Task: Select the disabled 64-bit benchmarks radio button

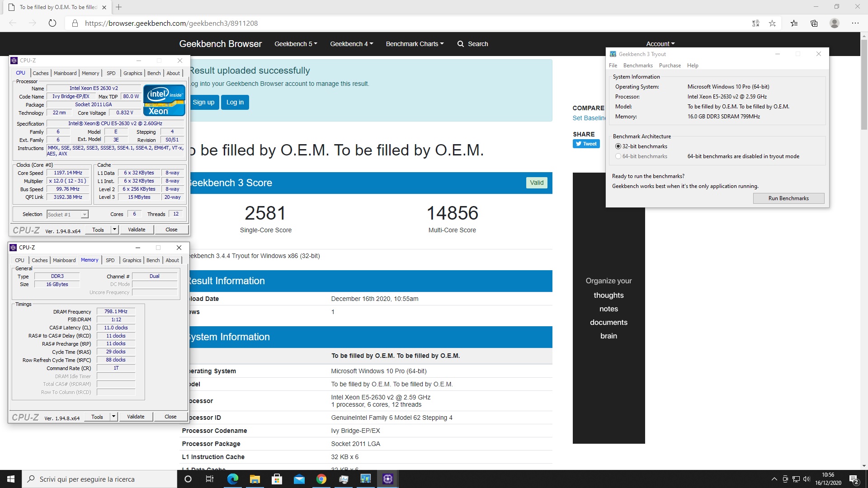Action: coord(618,156)
